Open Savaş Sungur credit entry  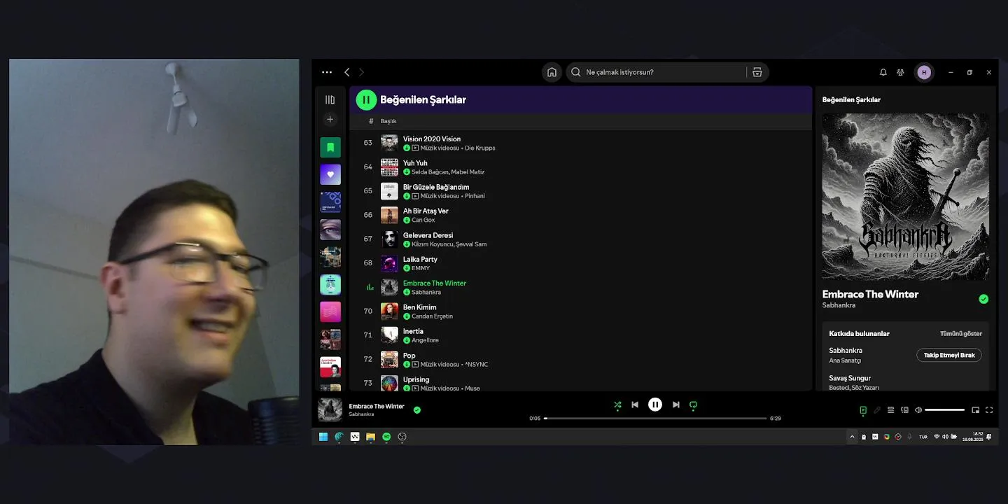[850, 378]
